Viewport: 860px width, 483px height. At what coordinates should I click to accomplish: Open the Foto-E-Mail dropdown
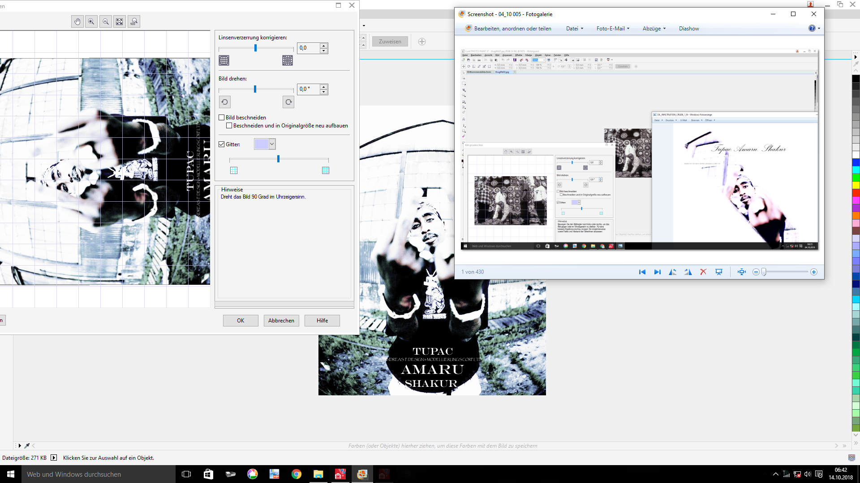(613, 29)
